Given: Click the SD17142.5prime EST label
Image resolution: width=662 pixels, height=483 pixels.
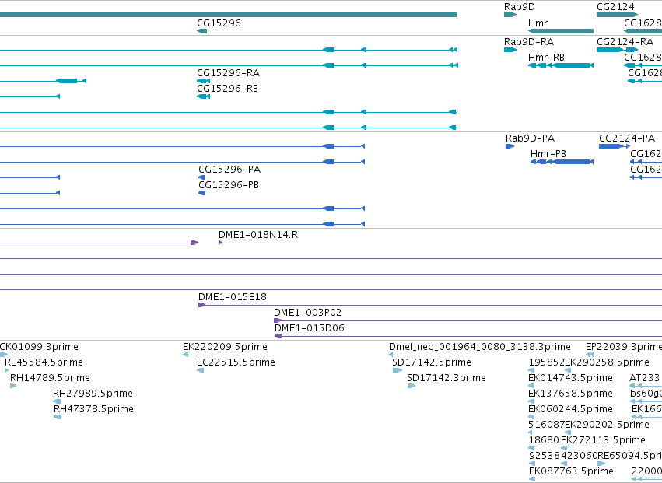Looking at the screenshot, I should (x=432, y=362).
